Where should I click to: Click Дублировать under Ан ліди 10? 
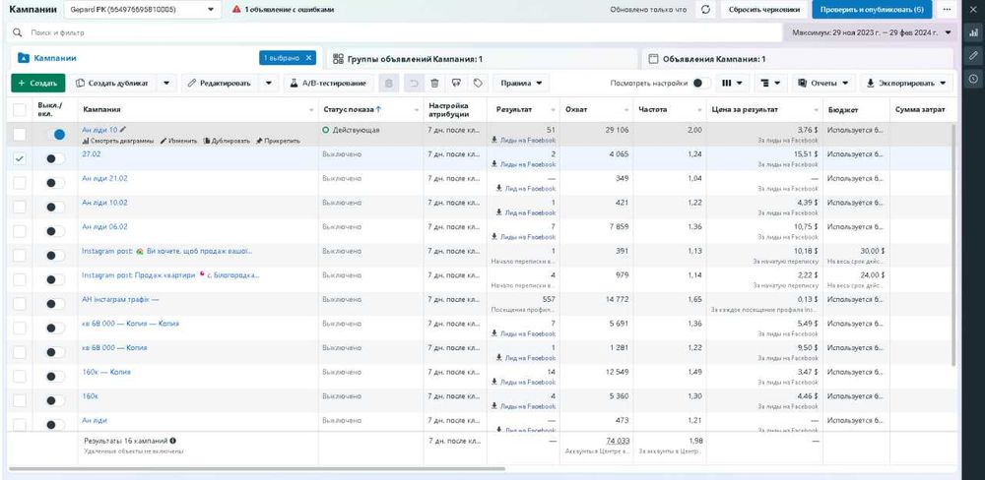point(227,141)
